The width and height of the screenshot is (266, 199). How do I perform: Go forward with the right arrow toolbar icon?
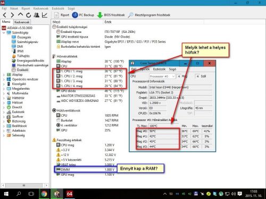(12, 15)
